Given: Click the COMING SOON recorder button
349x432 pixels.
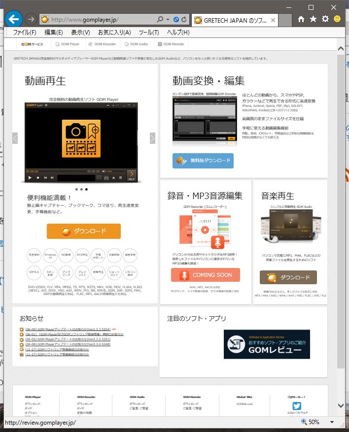Looking at the screenshot, I should [x=206, y=275].
